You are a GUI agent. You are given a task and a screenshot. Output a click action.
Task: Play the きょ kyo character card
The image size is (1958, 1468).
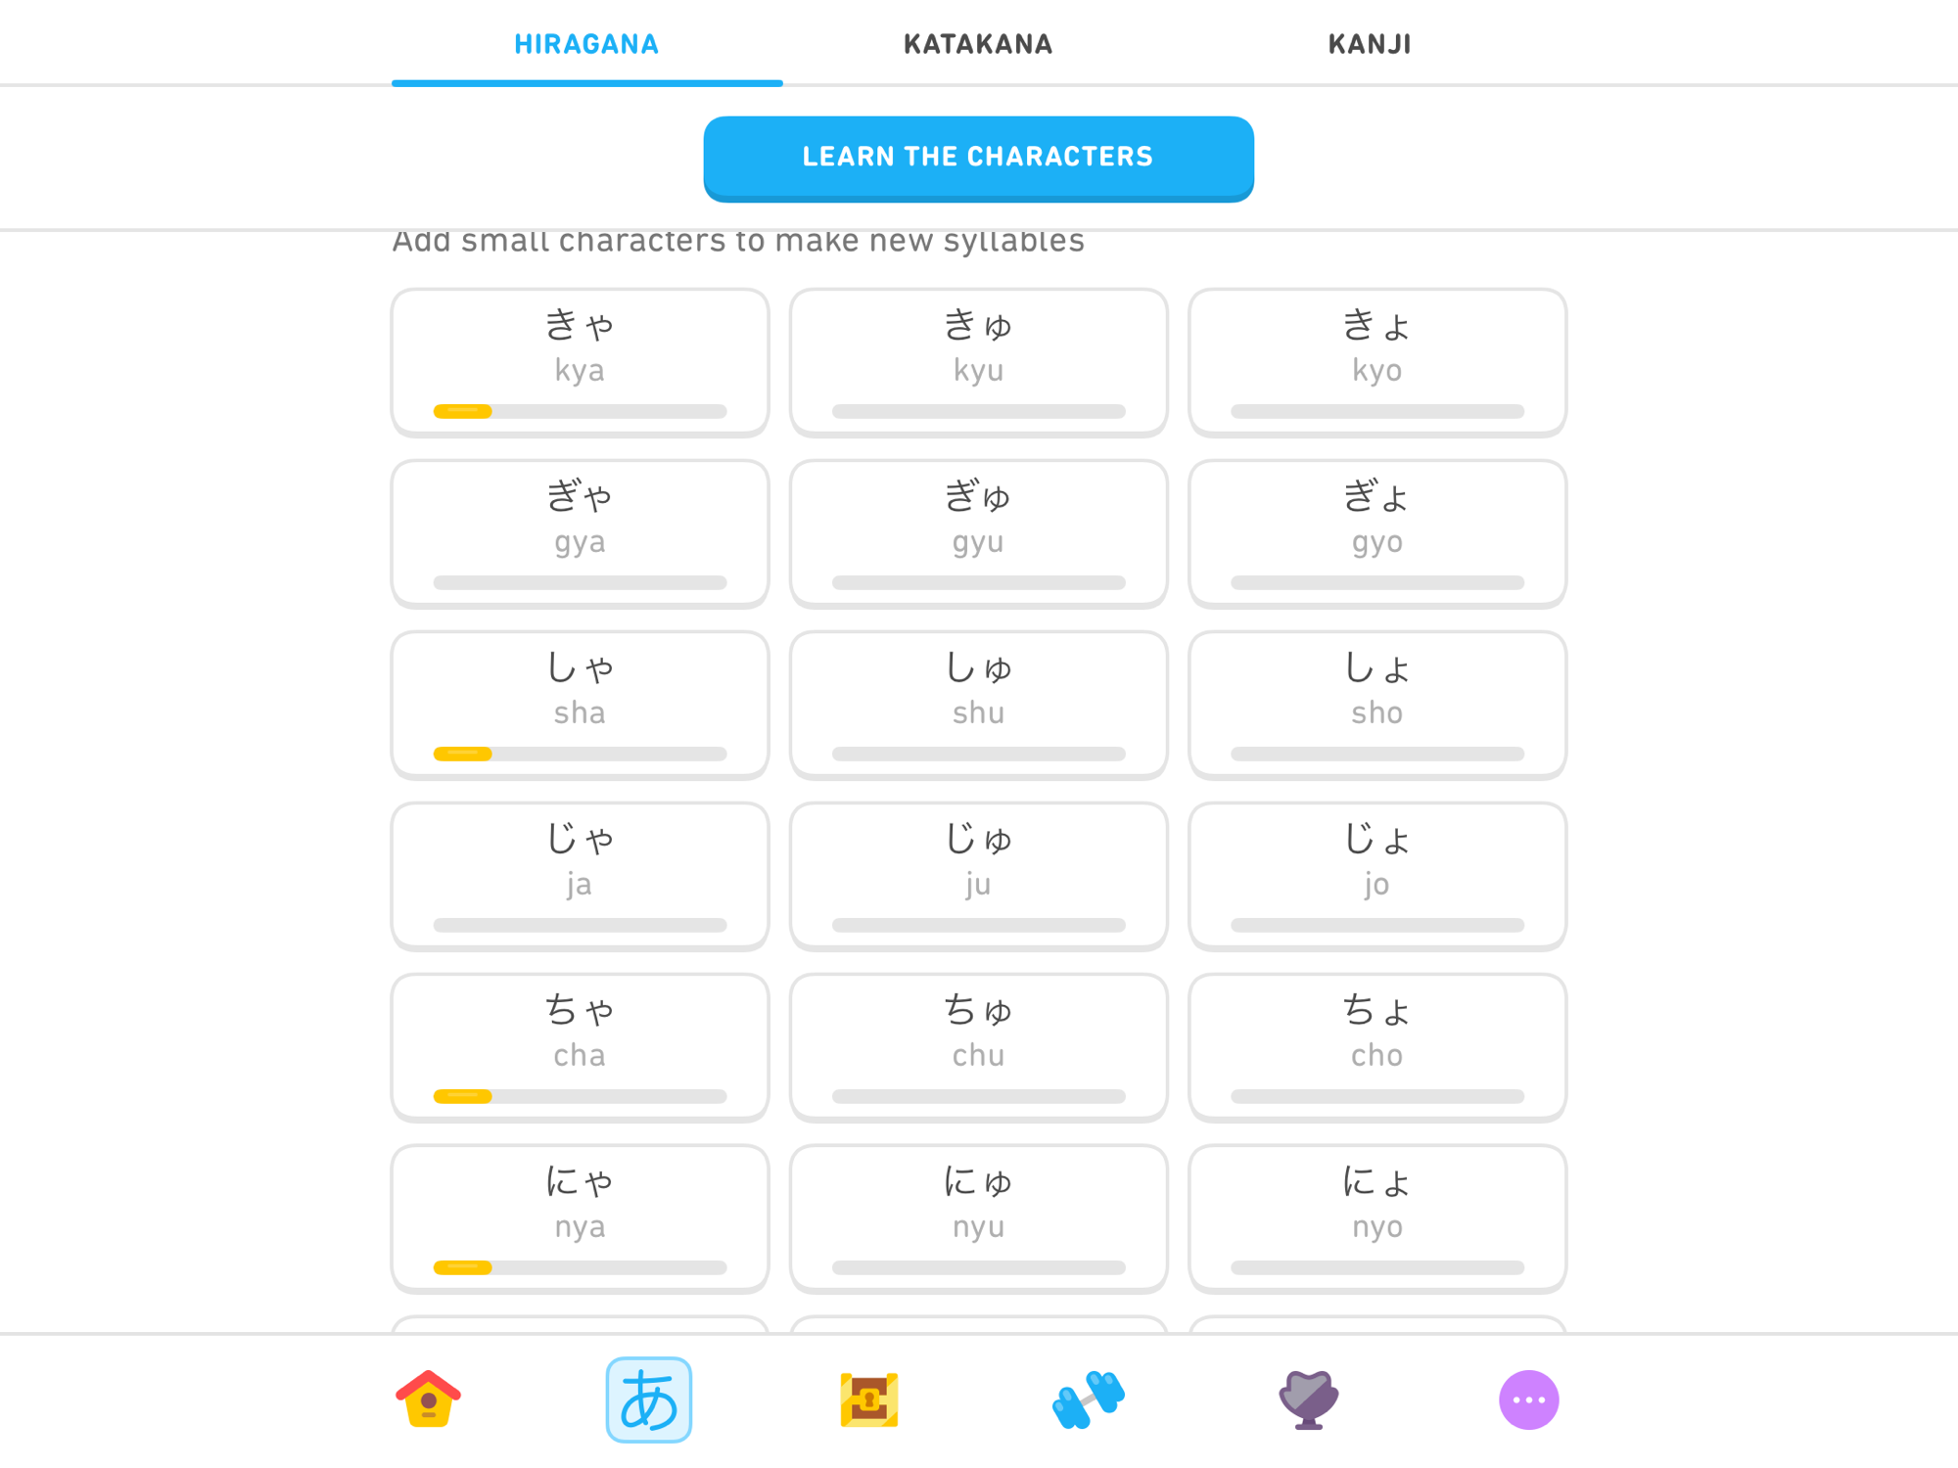(x=1376, y=362)
